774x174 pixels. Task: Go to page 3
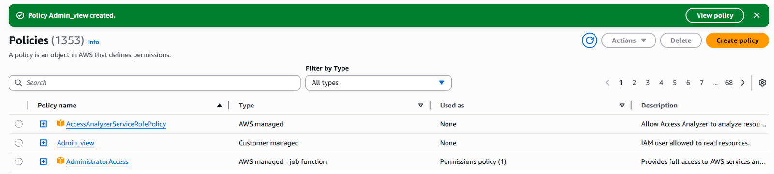648,83
